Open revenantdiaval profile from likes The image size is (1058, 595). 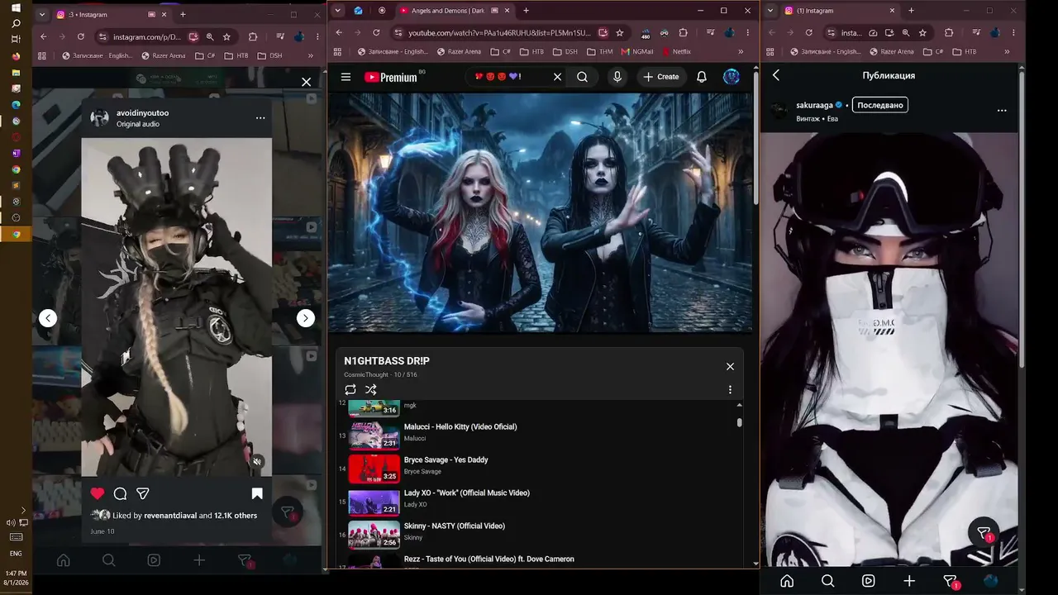[170, 516]
